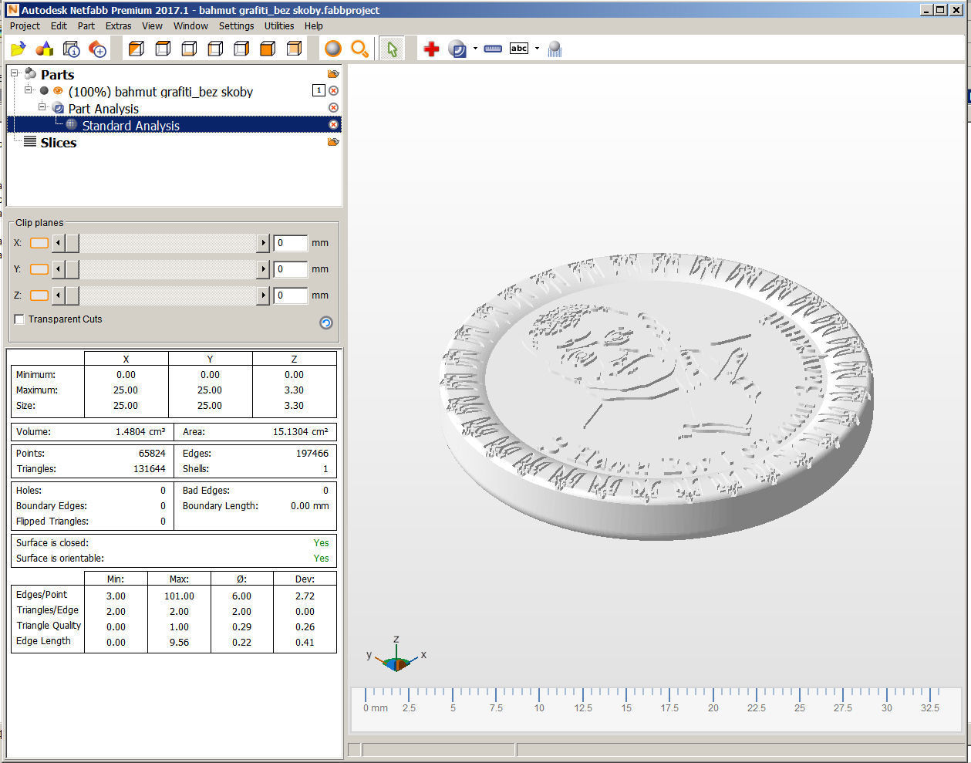
Task: Toggle the X clip plane button
Action: pyautogui.click(x=39, y=243)
